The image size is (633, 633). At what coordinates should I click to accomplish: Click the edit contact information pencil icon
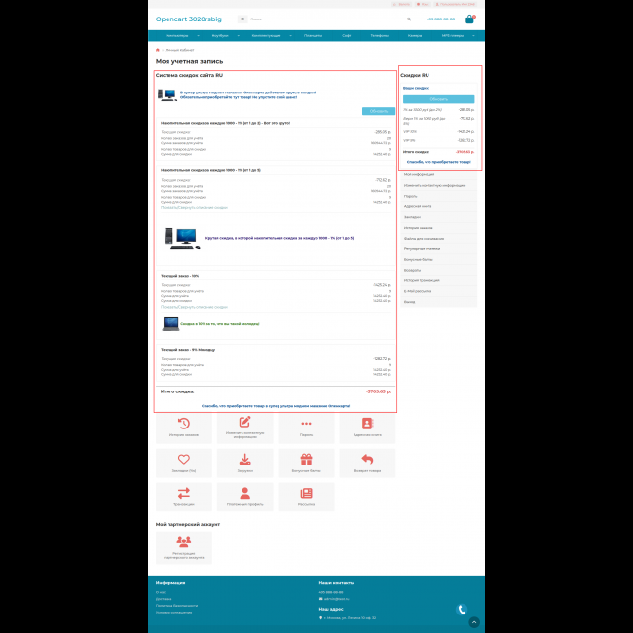(244, 424)
